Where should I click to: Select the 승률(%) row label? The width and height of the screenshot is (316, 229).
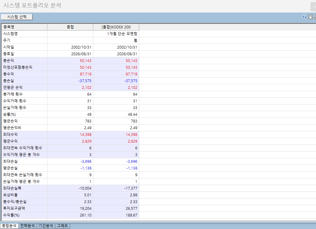point(9,114)
